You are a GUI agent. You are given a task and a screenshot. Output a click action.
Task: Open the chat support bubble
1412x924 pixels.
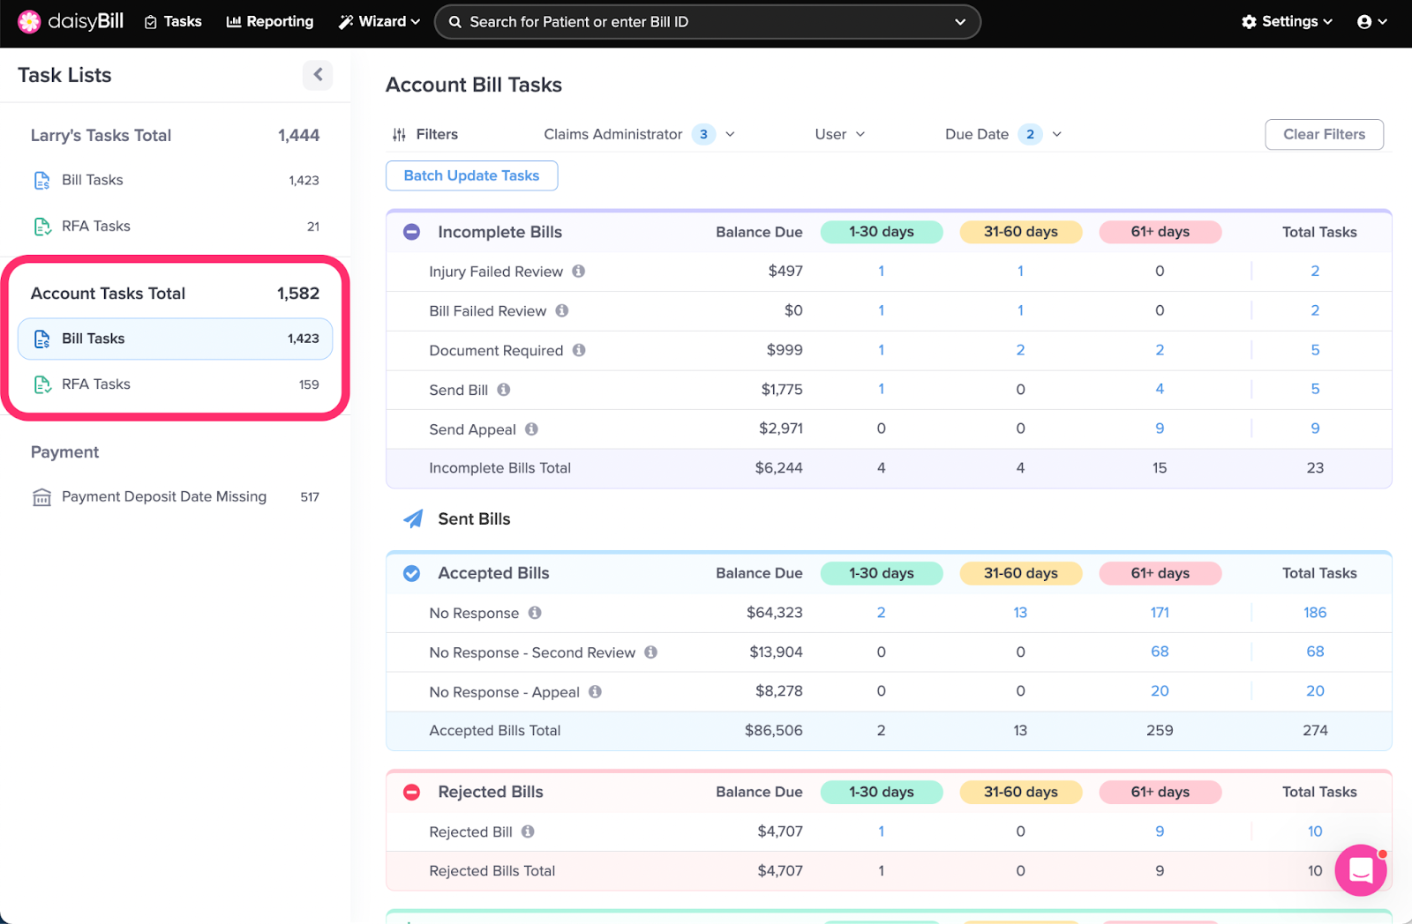tap(1360, 870)
